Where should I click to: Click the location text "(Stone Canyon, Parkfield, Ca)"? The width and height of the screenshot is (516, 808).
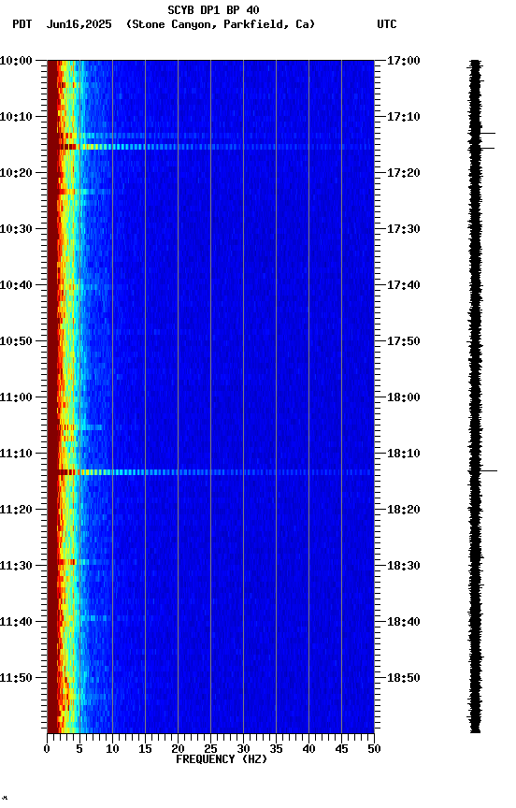tap(221, 24)
